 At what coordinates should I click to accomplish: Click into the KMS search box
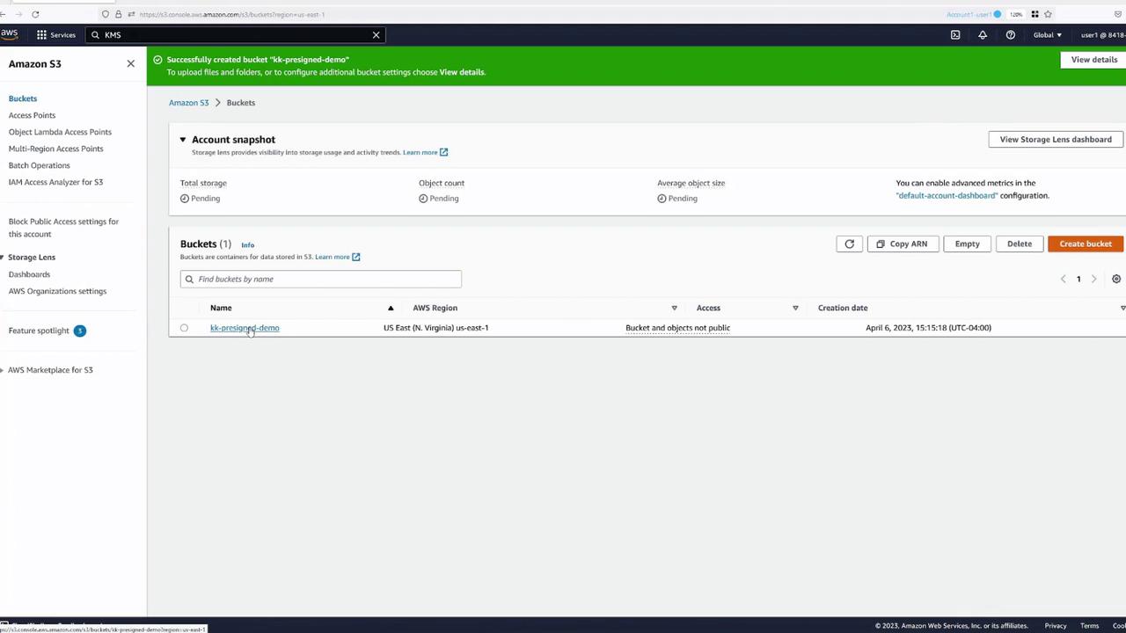(x=233, y=35)
